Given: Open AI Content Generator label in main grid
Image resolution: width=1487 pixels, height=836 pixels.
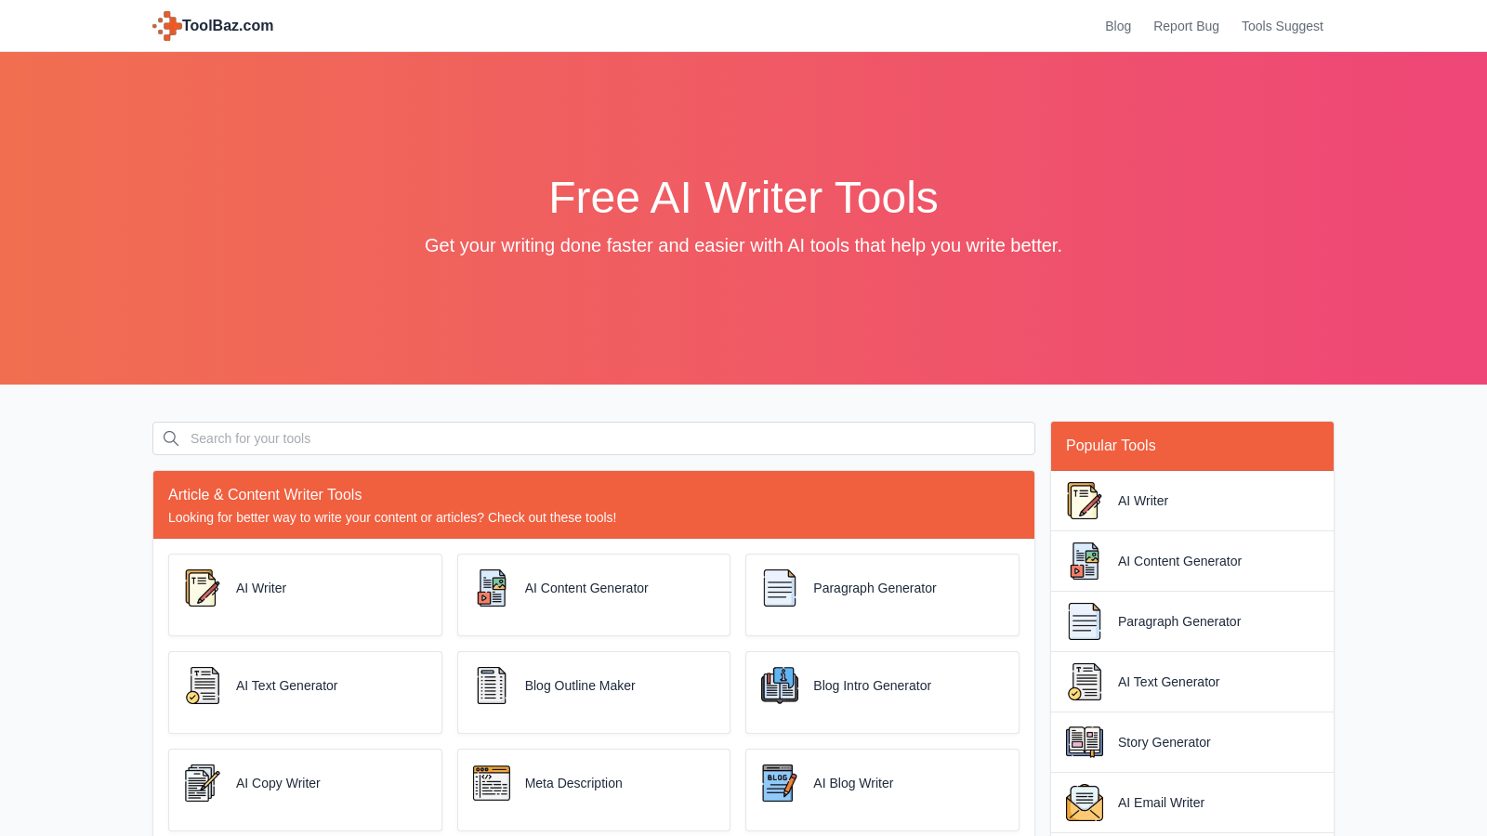Looking at the screenshot, I should [586, 588].
